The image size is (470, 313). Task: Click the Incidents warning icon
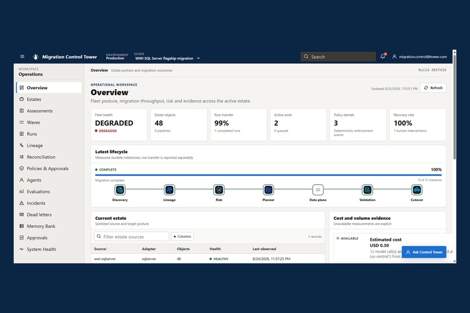(22, 203)
